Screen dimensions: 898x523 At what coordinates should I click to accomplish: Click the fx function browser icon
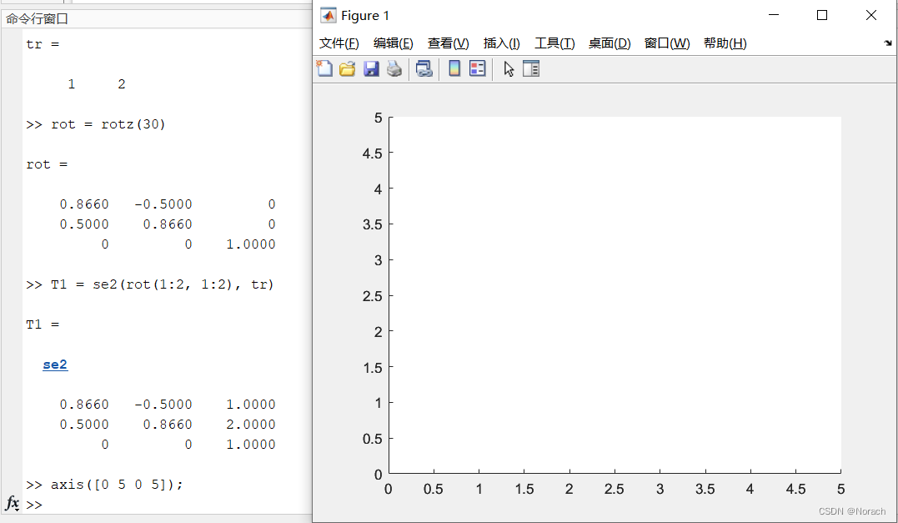coord(12,503)
